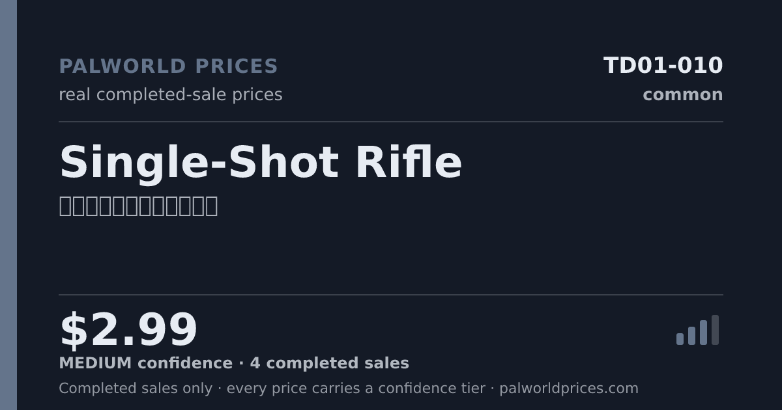Click the divider line above the price
Screen dimensions: 782x410
[x=391, y=295]
